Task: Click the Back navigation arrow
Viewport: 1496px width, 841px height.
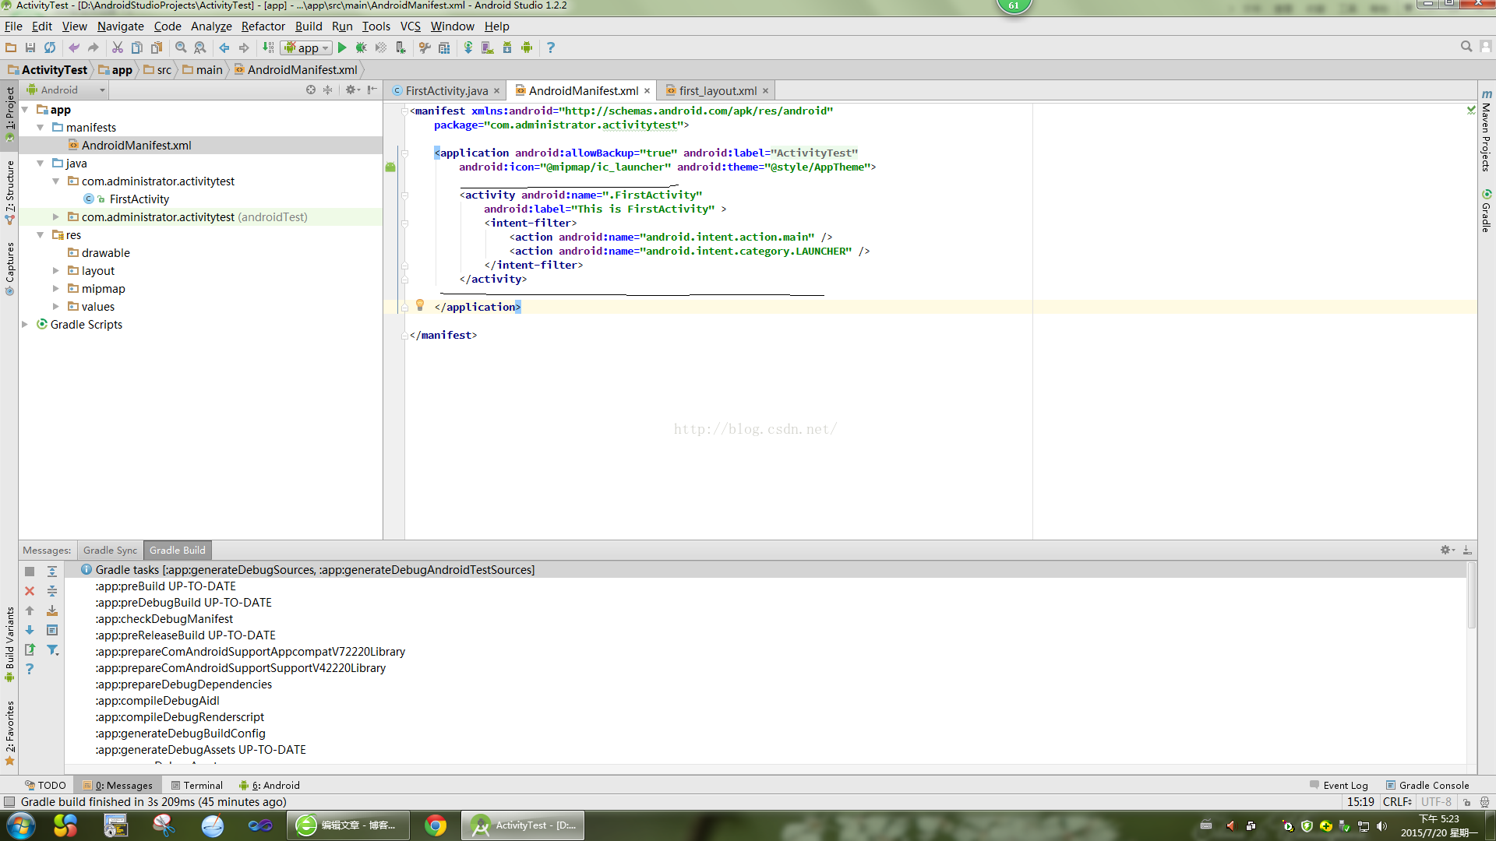Action: pos(224,48)
